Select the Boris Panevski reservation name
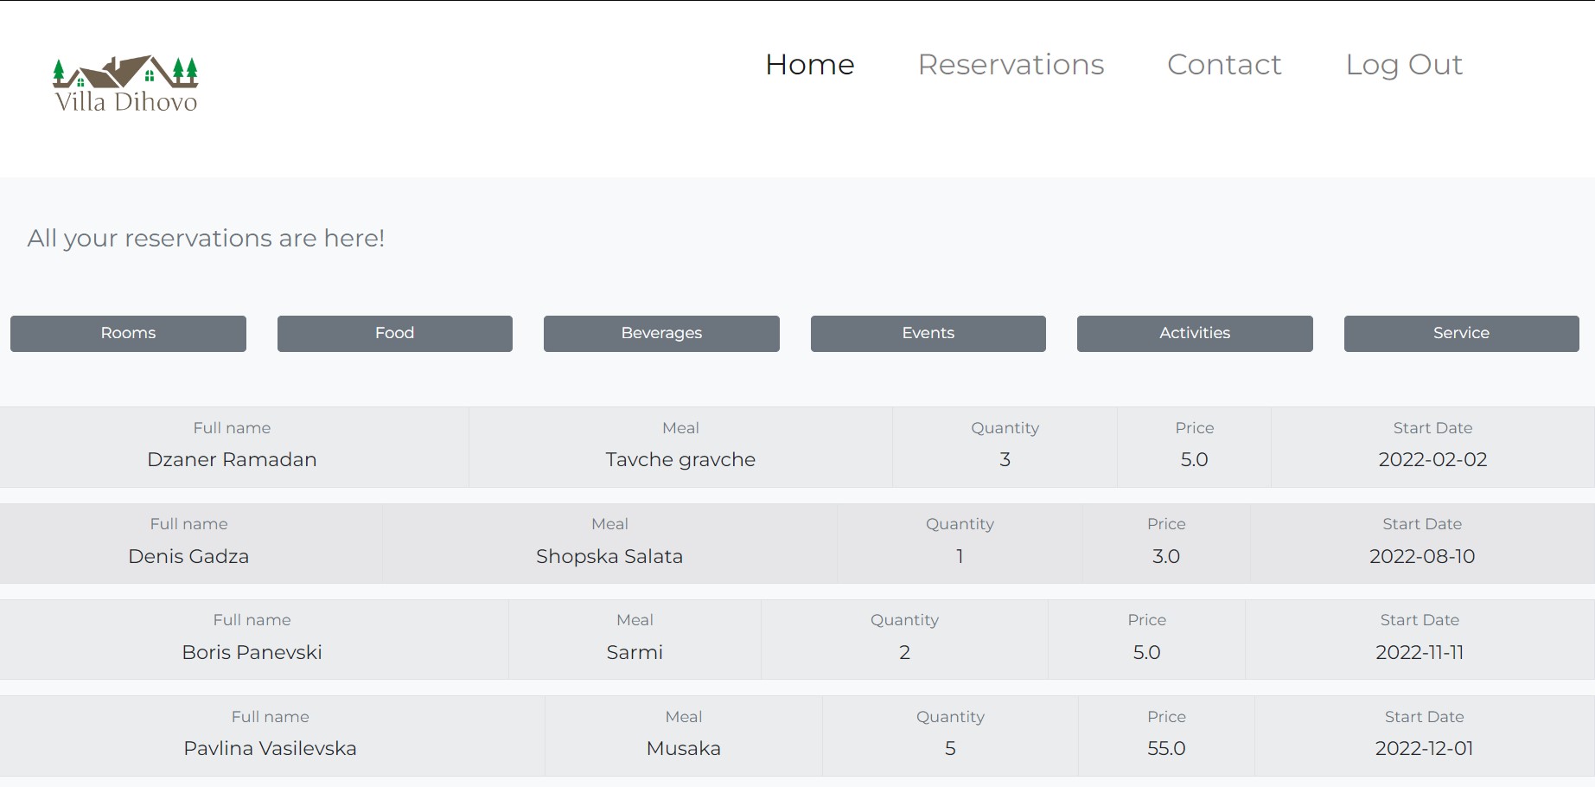 point(252,652)
